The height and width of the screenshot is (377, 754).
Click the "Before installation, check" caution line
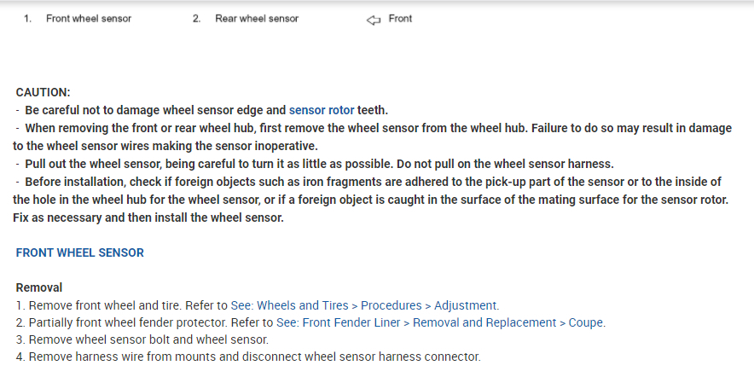click(256, 182)
